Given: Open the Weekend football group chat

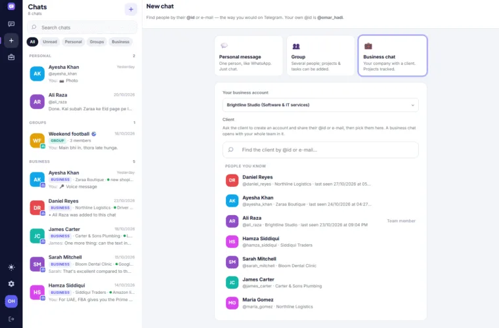Looking at the screenshot, I should [82, 140].
